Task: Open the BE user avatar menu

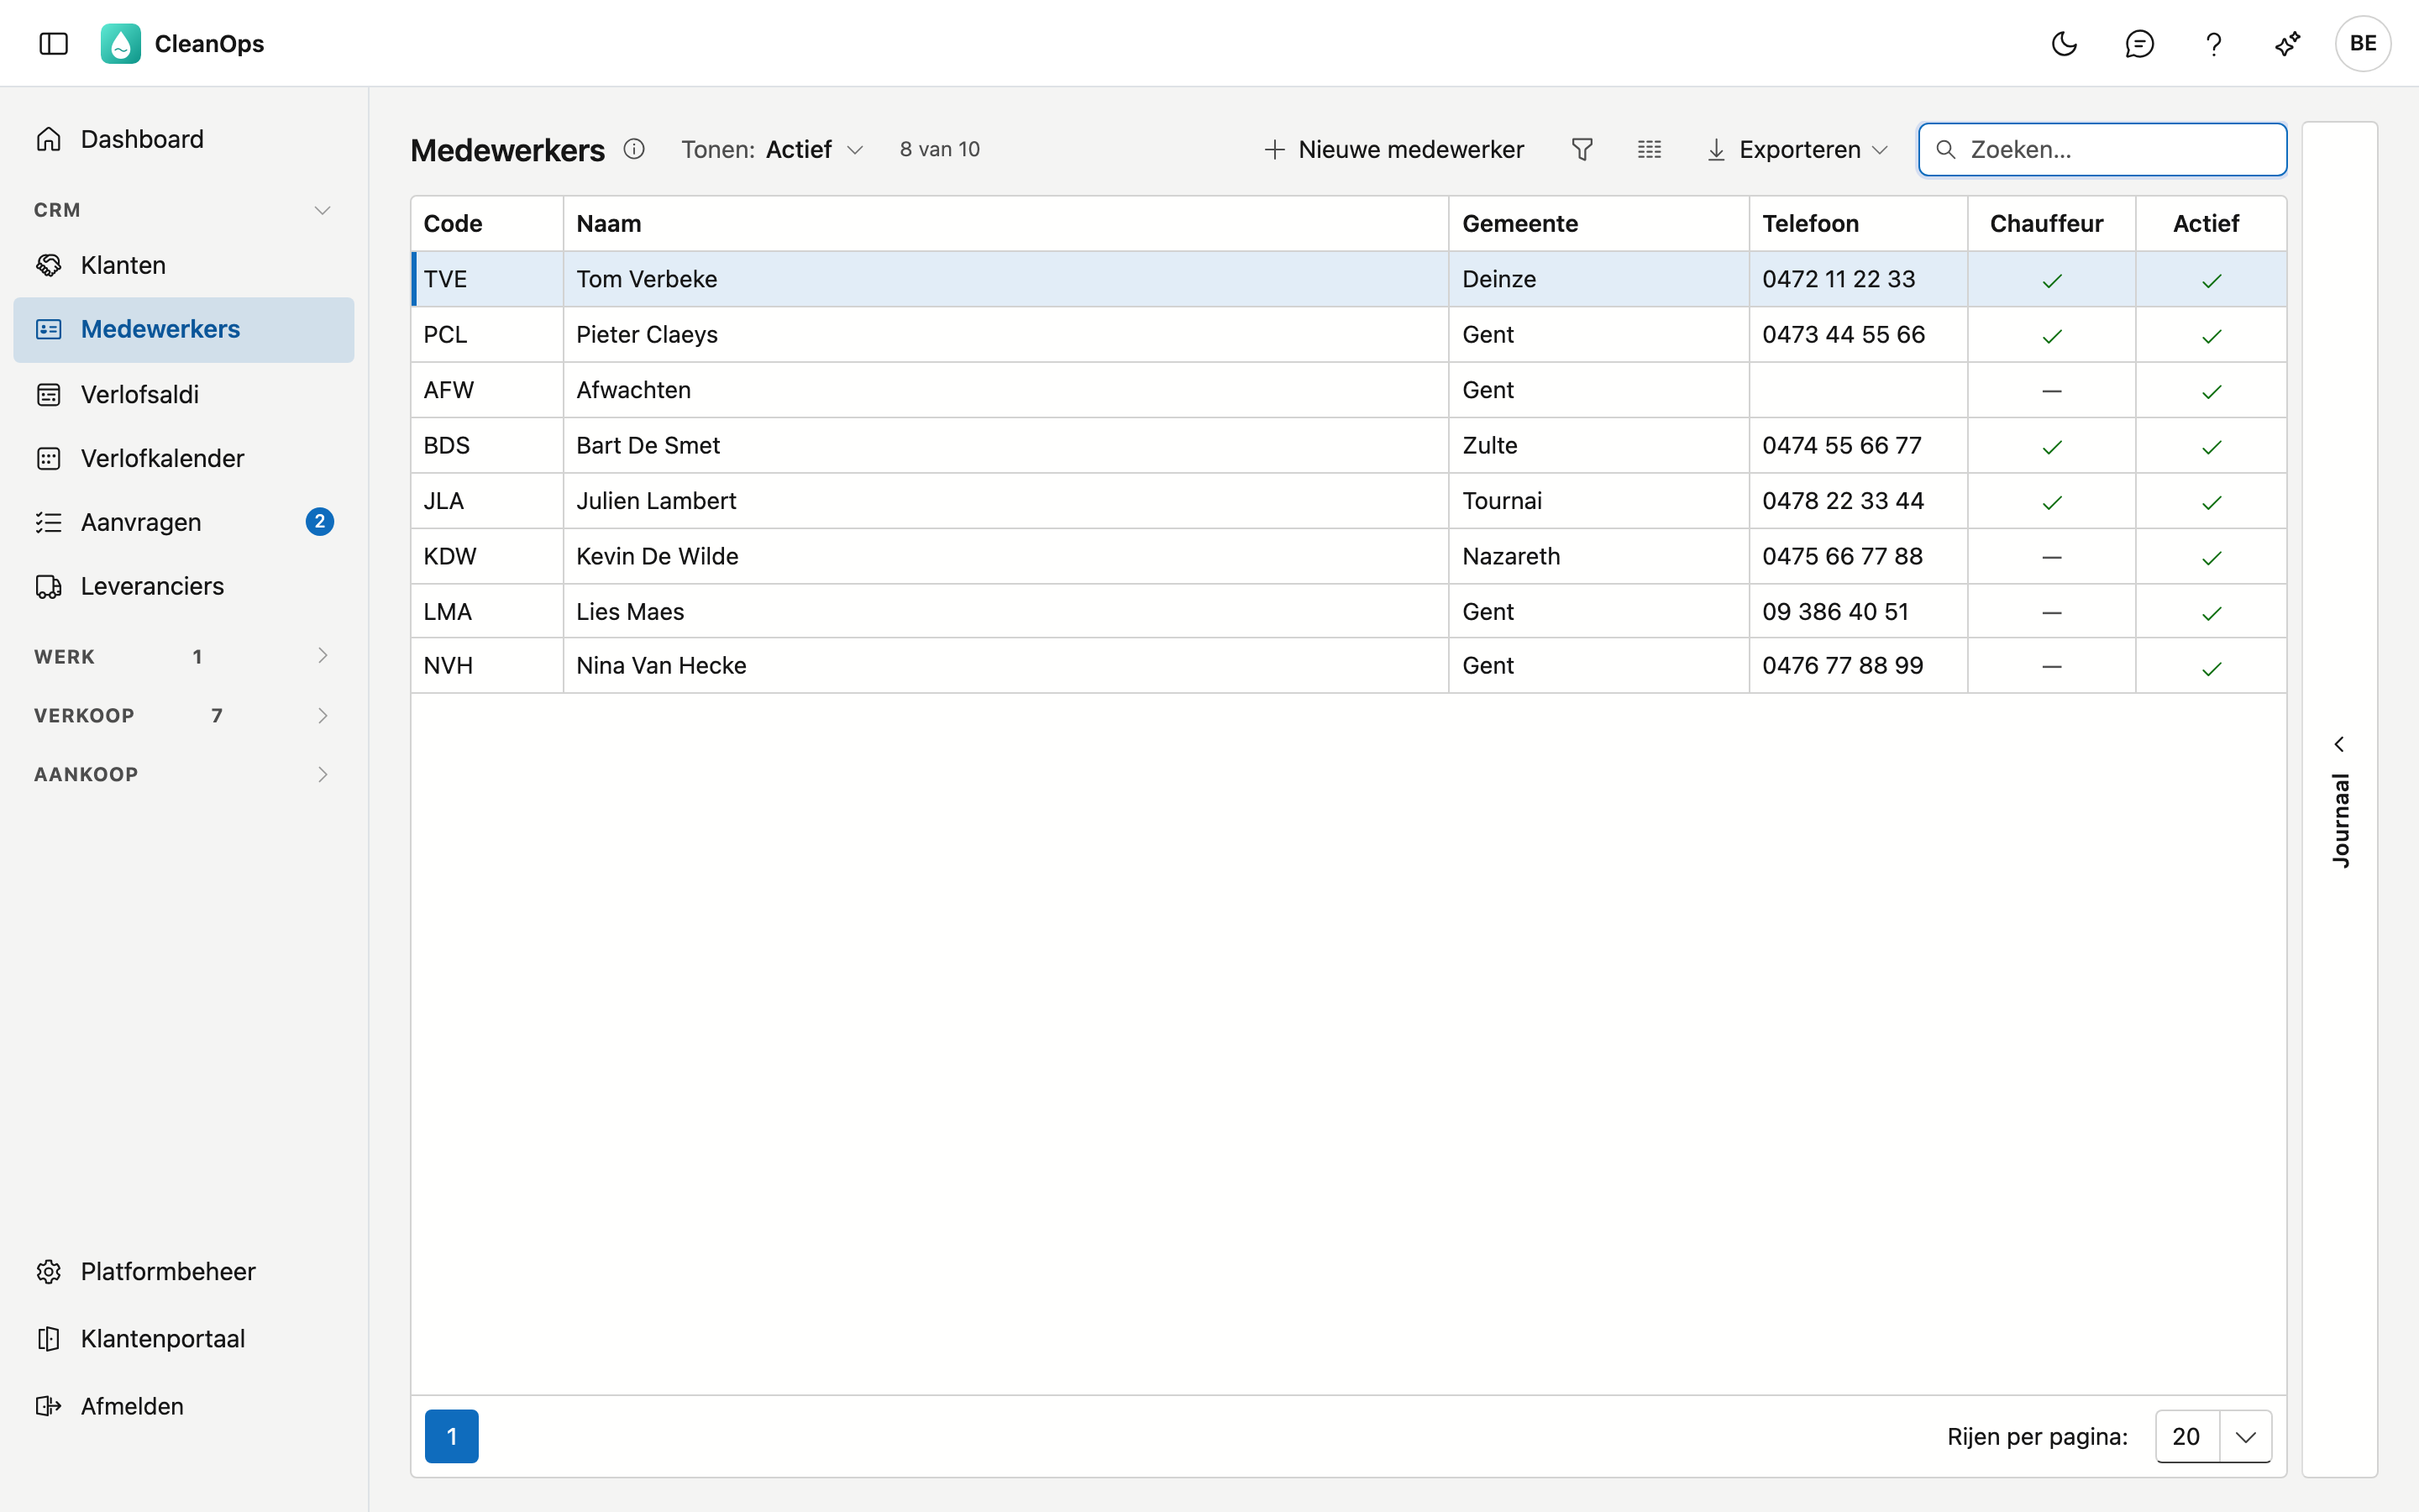Action: click(x=2363, y=43)
